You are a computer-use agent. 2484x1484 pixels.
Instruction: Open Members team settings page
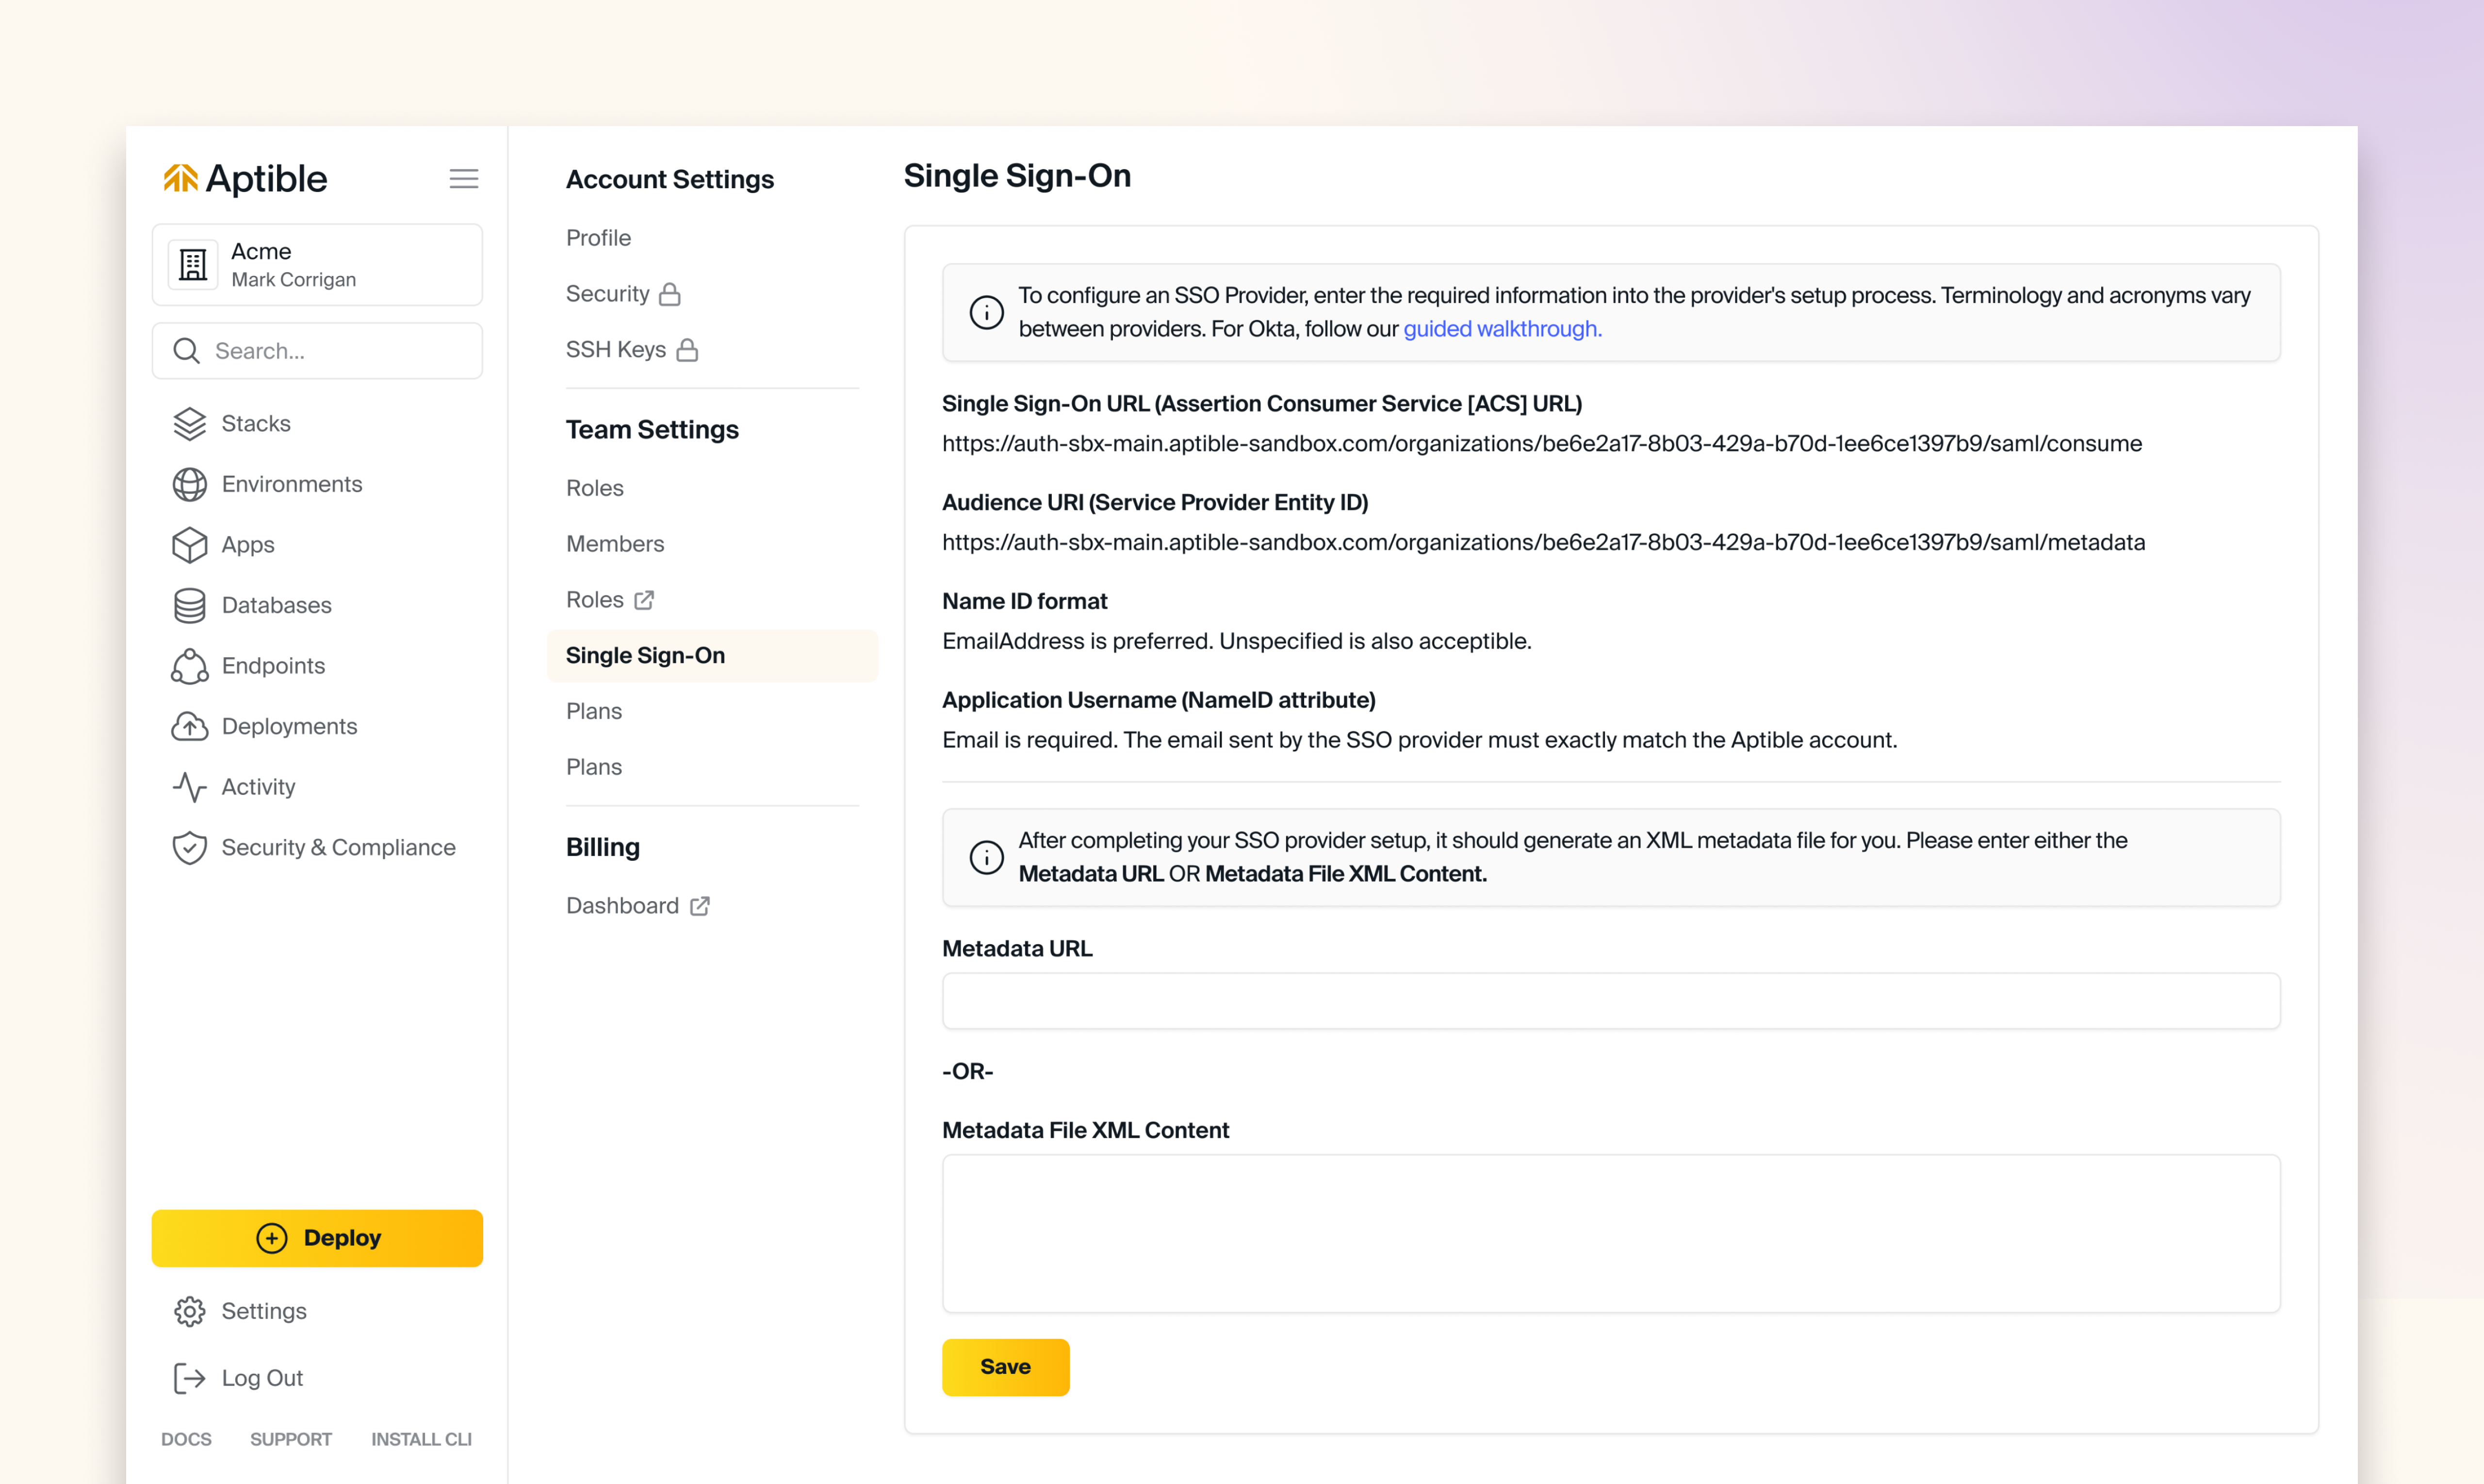(x=614, y=544)
